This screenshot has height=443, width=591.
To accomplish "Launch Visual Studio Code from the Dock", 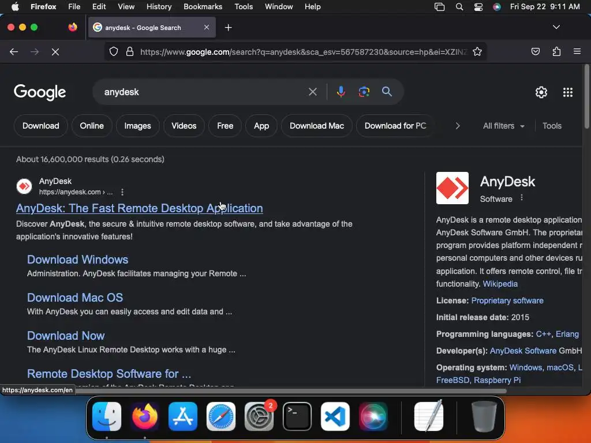I will point(335,416).
